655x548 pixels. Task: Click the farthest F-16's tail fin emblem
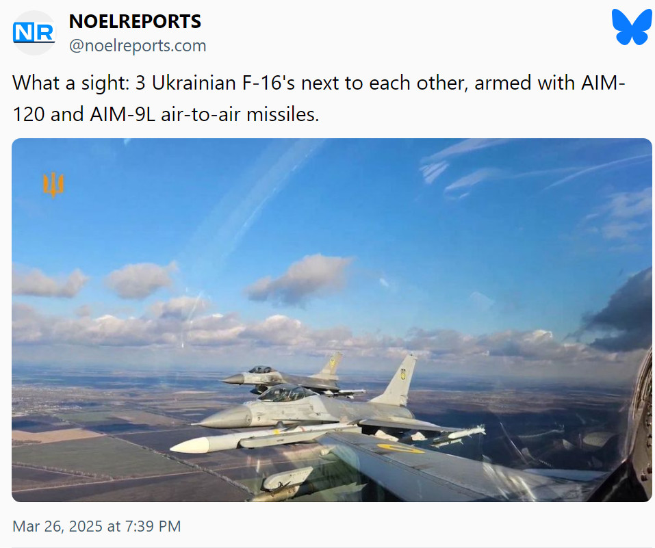333,363
